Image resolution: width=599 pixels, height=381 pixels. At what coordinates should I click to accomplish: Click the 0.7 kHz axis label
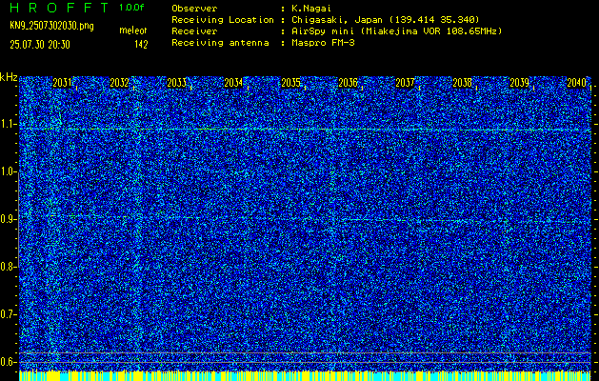pos(9,314)
